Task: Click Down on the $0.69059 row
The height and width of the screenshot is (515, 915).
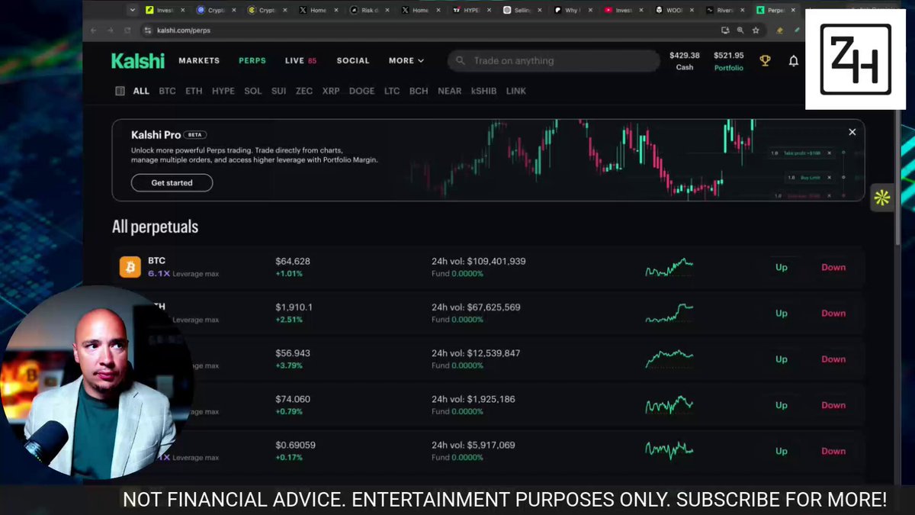Action: pos(833,451)
